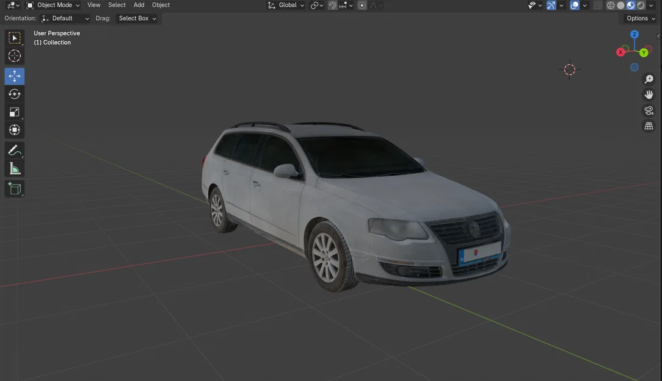Expand the Select Box tool dropdown
The width and height of the screenshot is (662, 381).
137,18
